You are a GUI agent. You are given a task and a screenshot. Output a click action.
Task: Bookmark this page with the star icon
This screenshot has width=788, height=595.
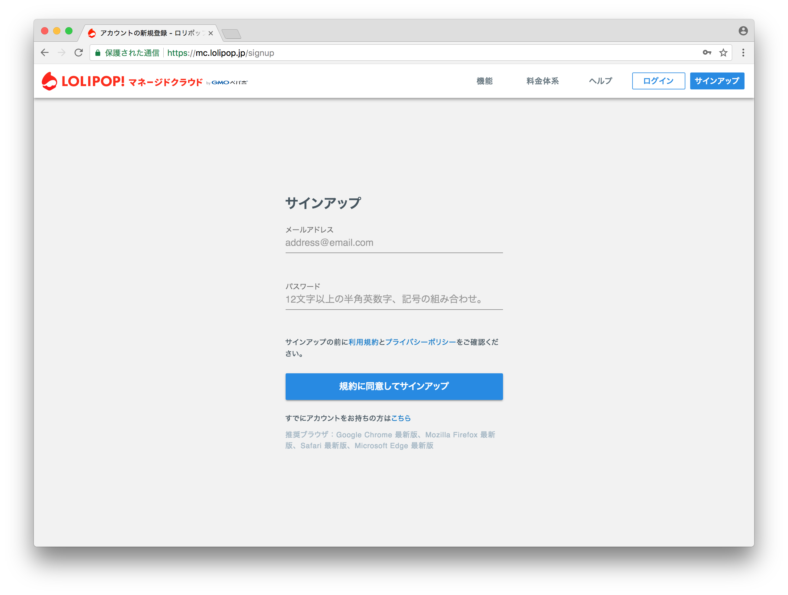723,52
